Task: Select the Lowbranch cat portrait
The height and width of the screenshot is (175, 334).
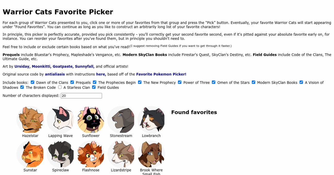Action: point(151,120)
